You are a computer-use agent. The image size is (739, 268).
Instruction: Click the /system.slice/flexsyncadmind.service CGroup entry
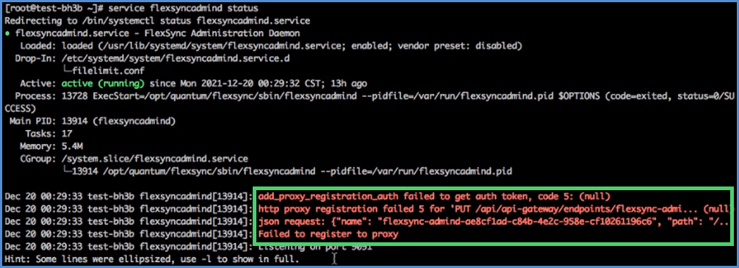coord(155,159)
